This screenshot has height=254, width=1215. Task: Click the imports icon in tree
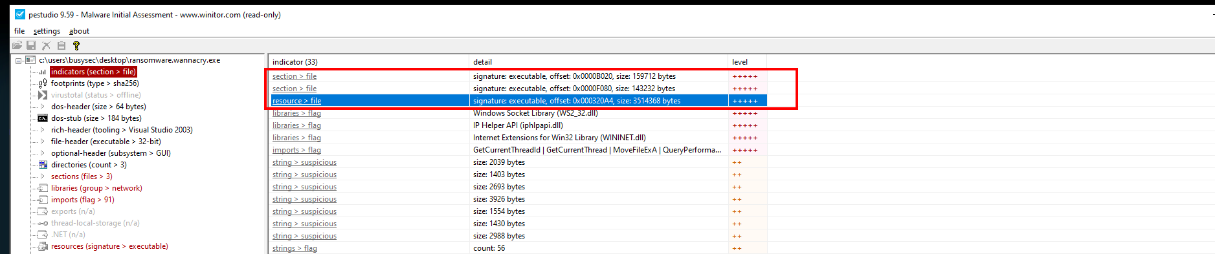click(x=43, y=200)
